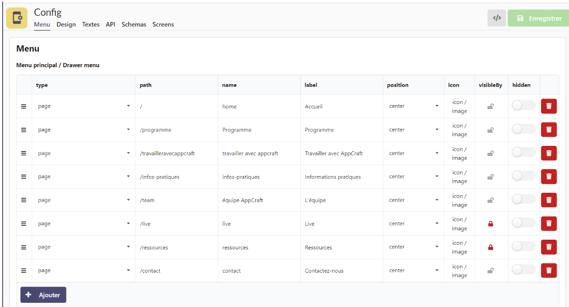Delete the /programme menu row
The image size is (569, 307).
click(549, 130)
